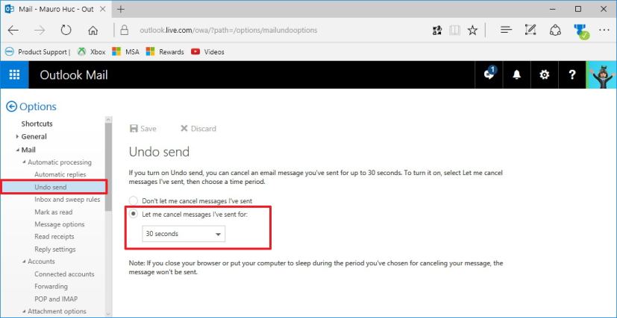Open Skype chat icon with badge
This screenshot has height=318, width=617.
[x=489, y=74]
